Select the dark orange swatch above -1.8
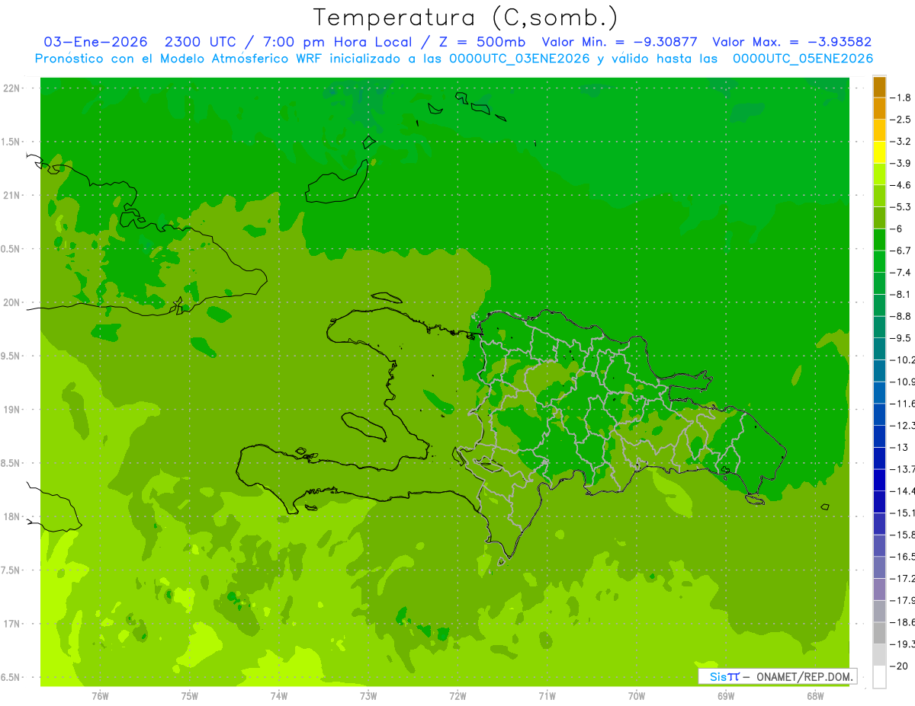This screenshot has width=915, height=706. (879, 87)
